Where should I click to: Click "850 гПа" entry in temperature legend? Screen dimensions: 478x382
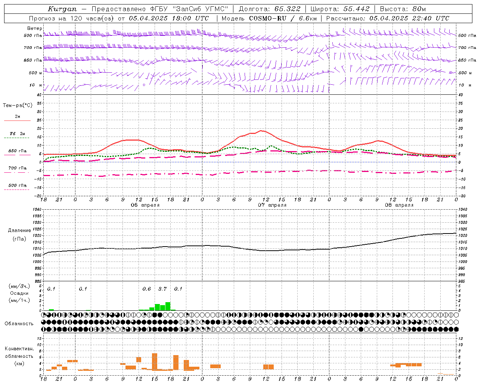point(18,151)
